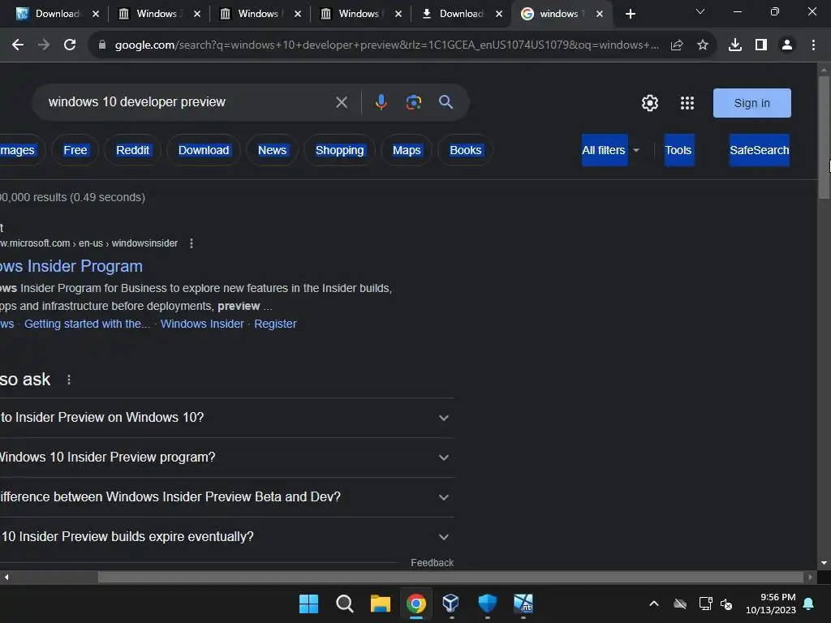The width and height of the screenshot is (831, 623).
Task: Open the Windows Insider sitelink
Action: (202, 324)
